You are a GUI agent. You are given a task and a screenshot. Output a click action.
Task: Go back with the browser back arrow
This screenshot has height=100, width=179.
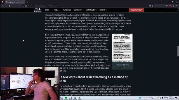coord(3,6)
